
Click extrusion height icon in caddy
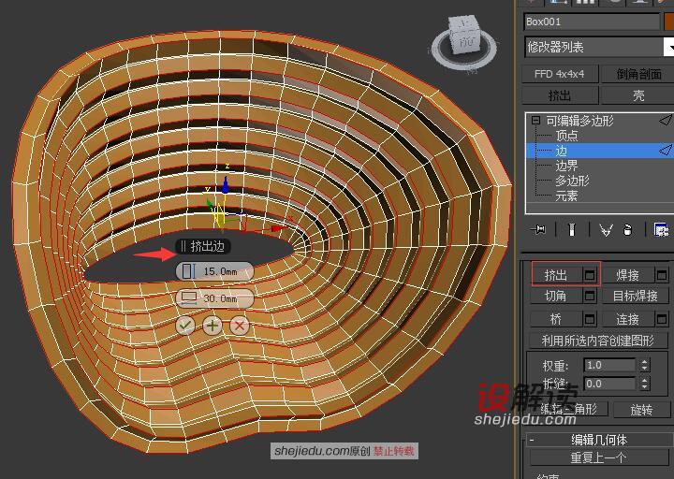(188, 271)
